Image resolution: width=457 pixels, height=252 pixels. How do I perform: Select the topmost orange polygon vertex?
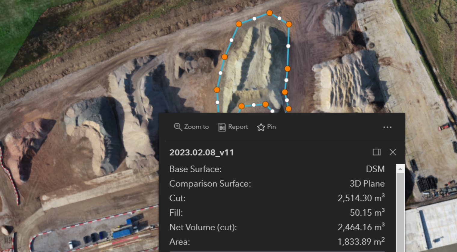tap(269, 13)
